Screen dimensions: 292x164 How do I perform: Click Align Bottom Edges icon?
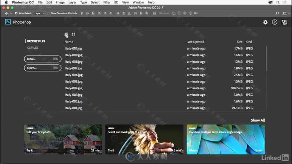pos(93,13)
